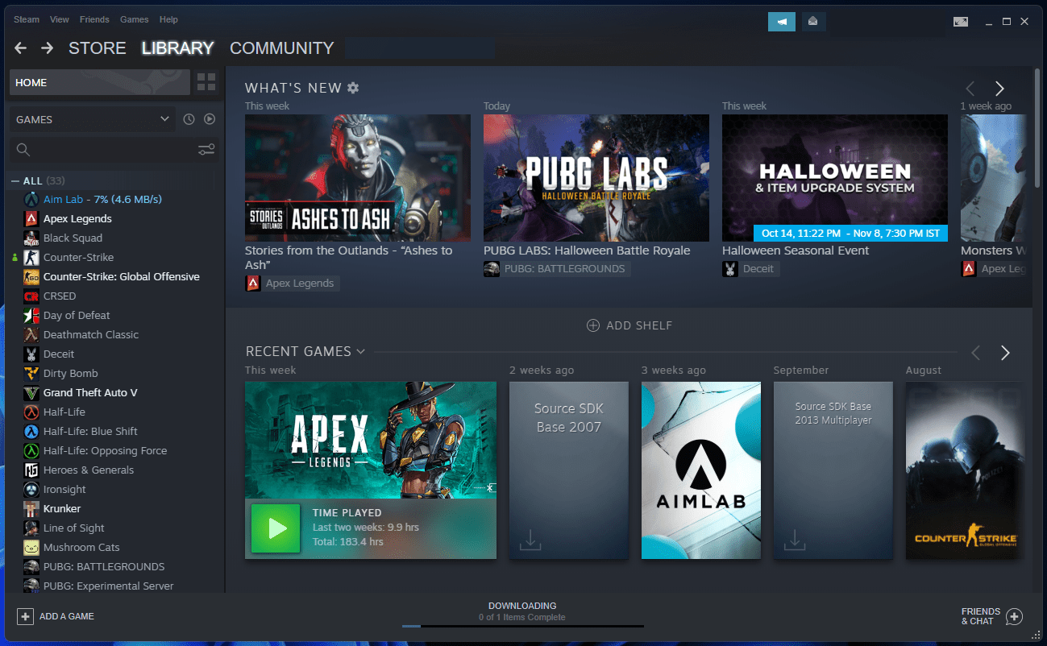Open the Games filter dropdown
Image resolution: width=1047 pixels, height=646 pixels.
pos(93,119)
